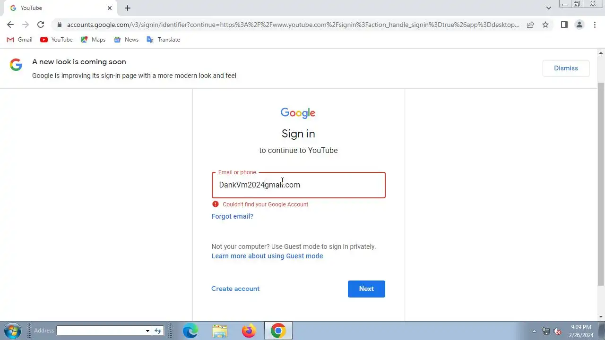Viewport: 605px width, 340px height.
Task: Open Maps bookmark
Action: 93,40
